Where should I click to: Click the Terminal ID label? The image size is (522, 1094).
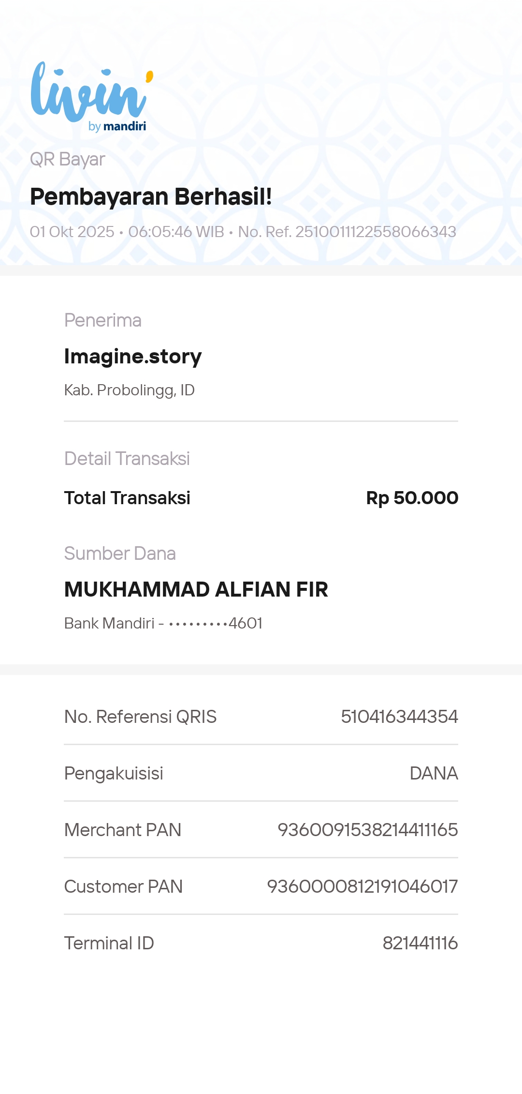click(x=109, y=943)
